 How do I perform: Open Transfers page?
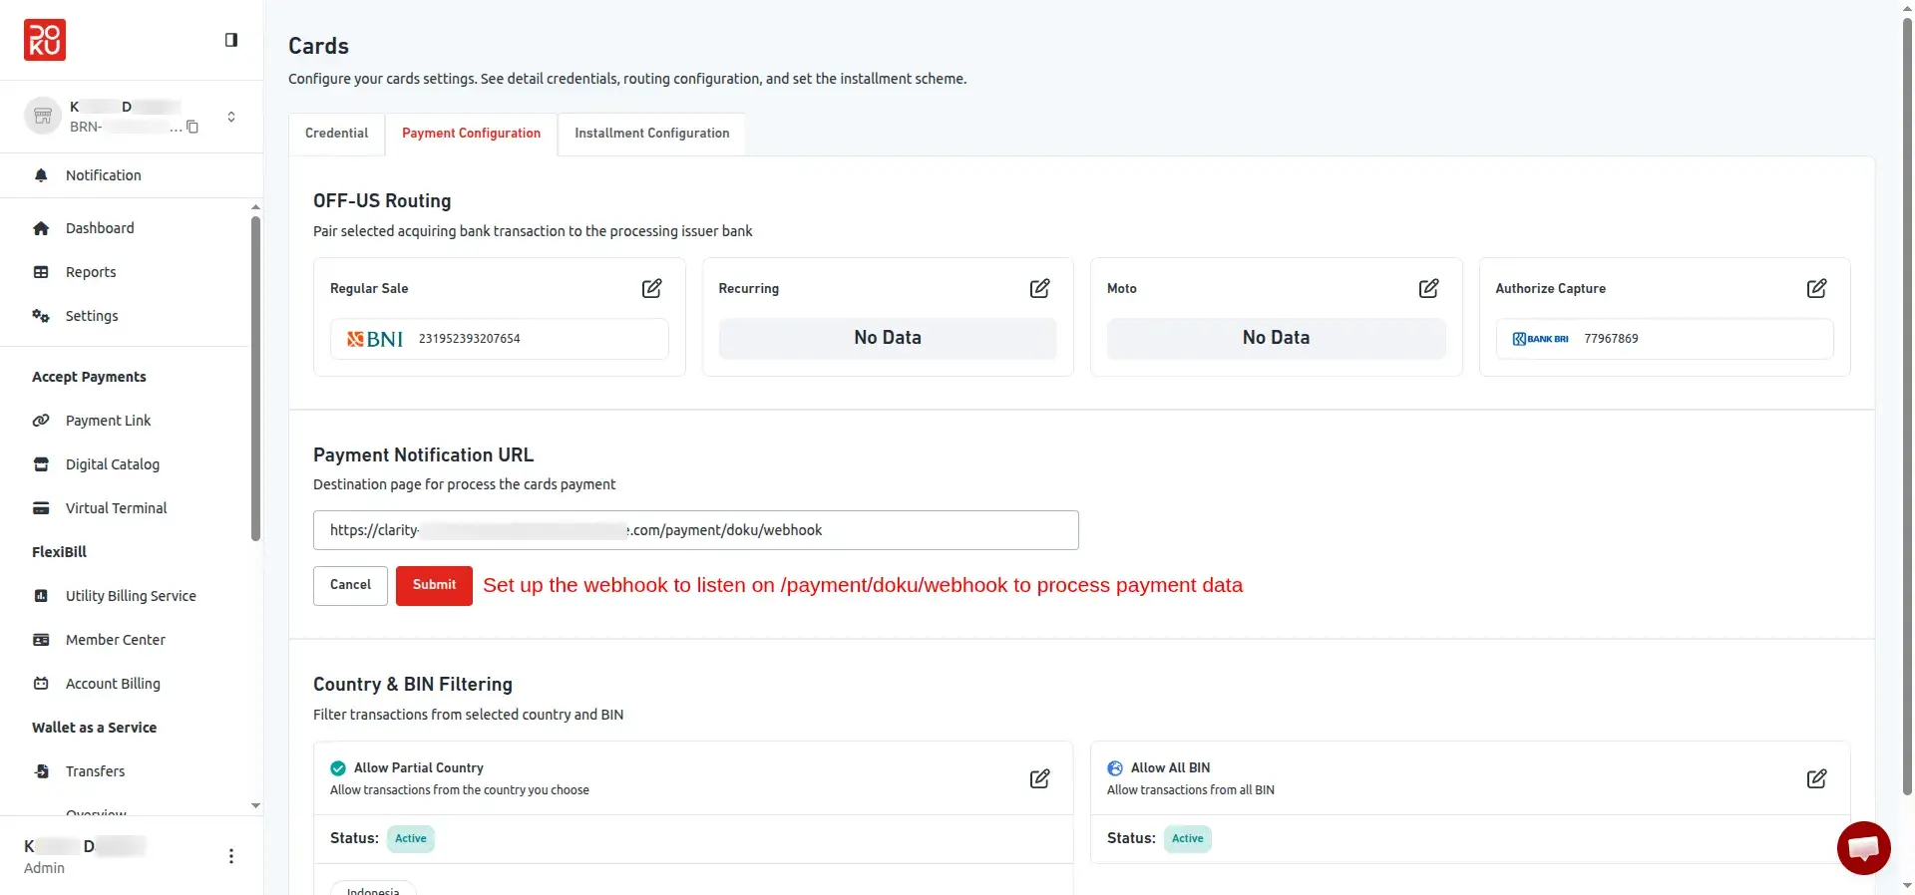[95, 771]
